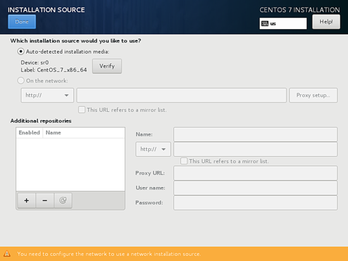Open Proxy setup dialog
This screenshot has height=261, width=348.
tap(313, 95)
